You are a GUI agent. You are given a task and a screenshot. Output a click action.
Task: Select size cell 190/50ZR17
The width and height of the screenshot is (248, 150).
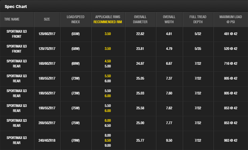(47, 93)
